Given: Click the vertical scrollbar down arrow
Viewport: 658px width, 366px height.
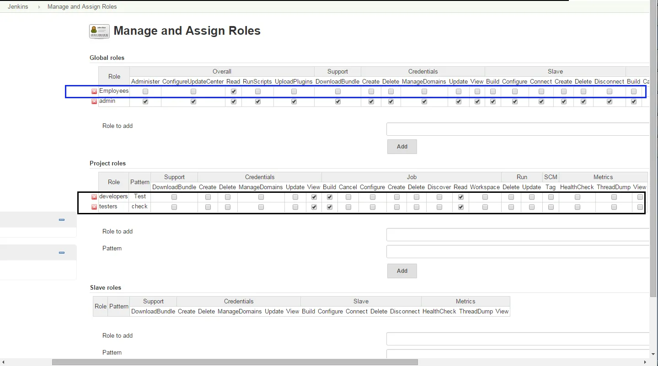Looking at the screenshot, I should 653,354.
